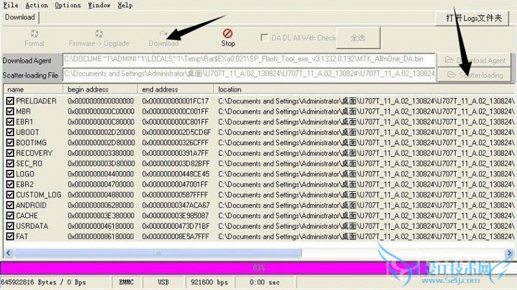Image resolution: width=517 pixels, height=290 pixels.
Task: Click the Download Agent path field
Action: [x=249, y=59]
